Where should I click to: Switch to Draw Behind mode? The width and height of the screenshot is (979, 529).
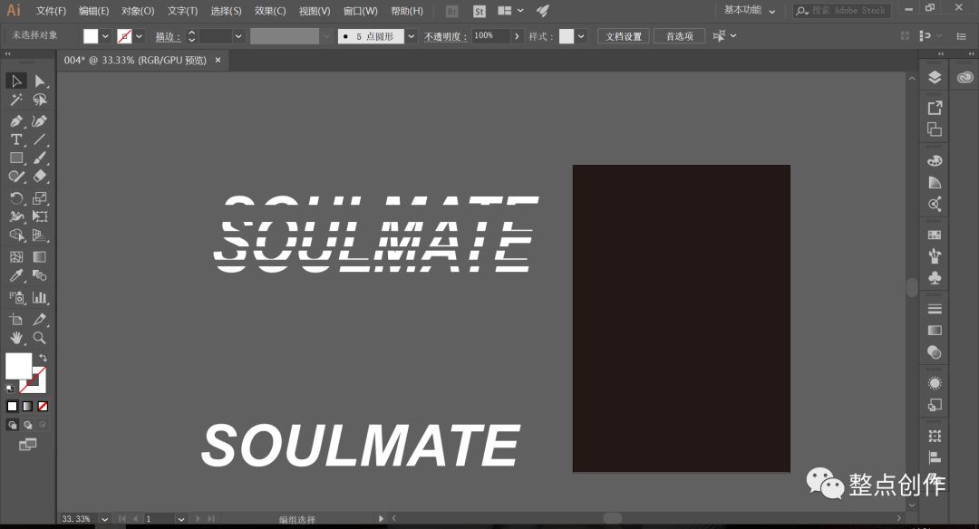[27, 425]
